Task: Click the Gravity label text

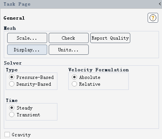Action: click(x=21, y=135)
